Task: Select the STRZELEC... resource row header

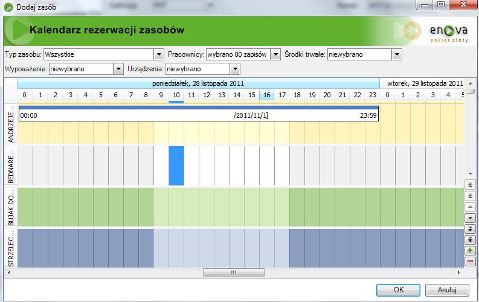Action: [11, 248]
